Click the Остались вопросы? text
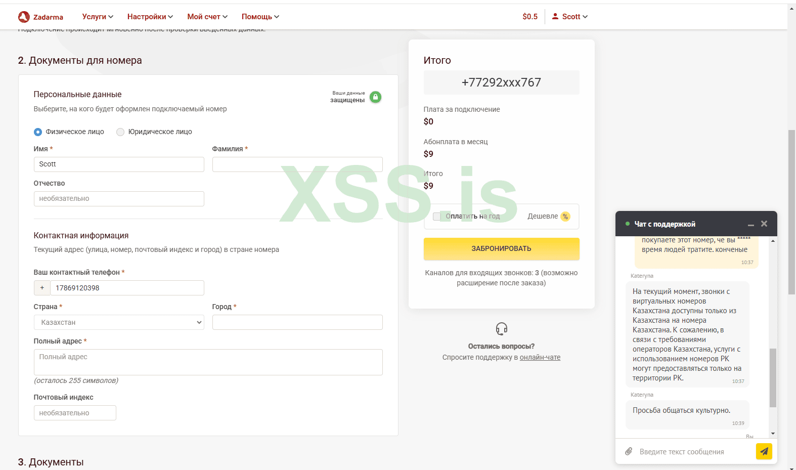Viewport: 796px width, 470px height. pyautogui.click(x=501, y=346)
